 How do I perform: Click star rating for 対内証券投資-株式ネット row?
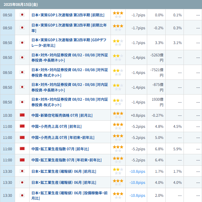[118, 102]
